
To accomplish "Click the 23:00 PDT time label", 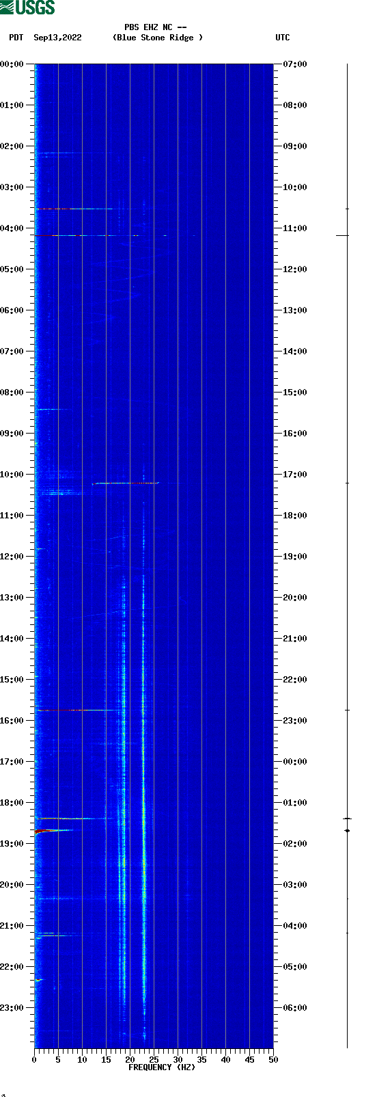I will [12, 1008].
